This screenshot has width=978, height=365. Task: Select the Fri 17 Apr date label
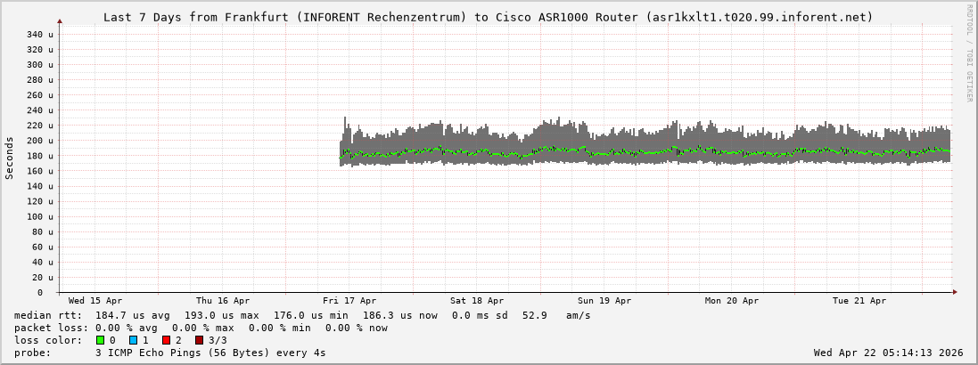click(x=349, y=301)
